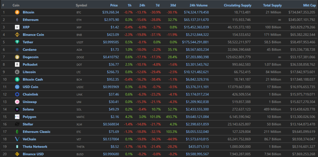Image resolution: width=318 pixels, height=157 pixels.
Task: Click the Uniswap pink unicorn icon
Action: pos(17,102)
